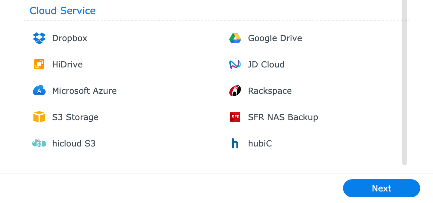Click the Dropbox logo icon
Image resolution: width=433 pixels, height=203 pixels.
pos(39,38)
